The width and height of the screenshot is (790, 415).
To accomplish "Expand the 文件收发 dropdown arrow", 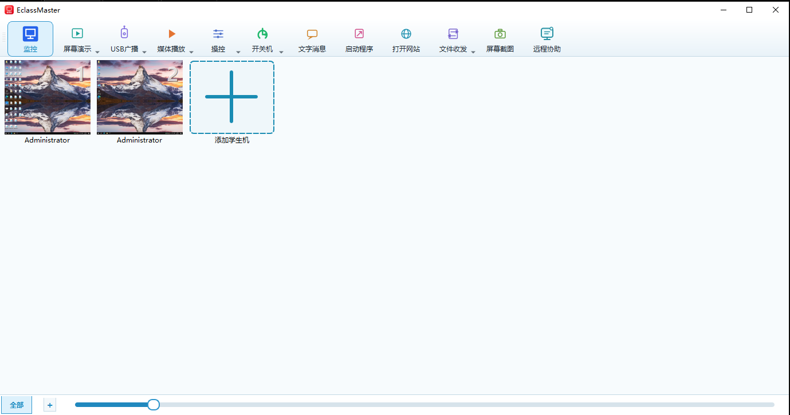I will point(473,52).
